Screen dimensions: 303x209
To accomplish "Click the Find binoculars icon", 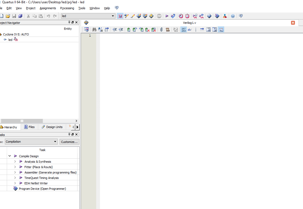I will (x=94, y=30).
